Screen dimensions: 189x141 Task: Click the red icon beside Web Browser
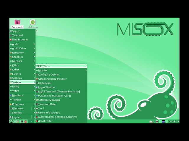tap(11, 39)
